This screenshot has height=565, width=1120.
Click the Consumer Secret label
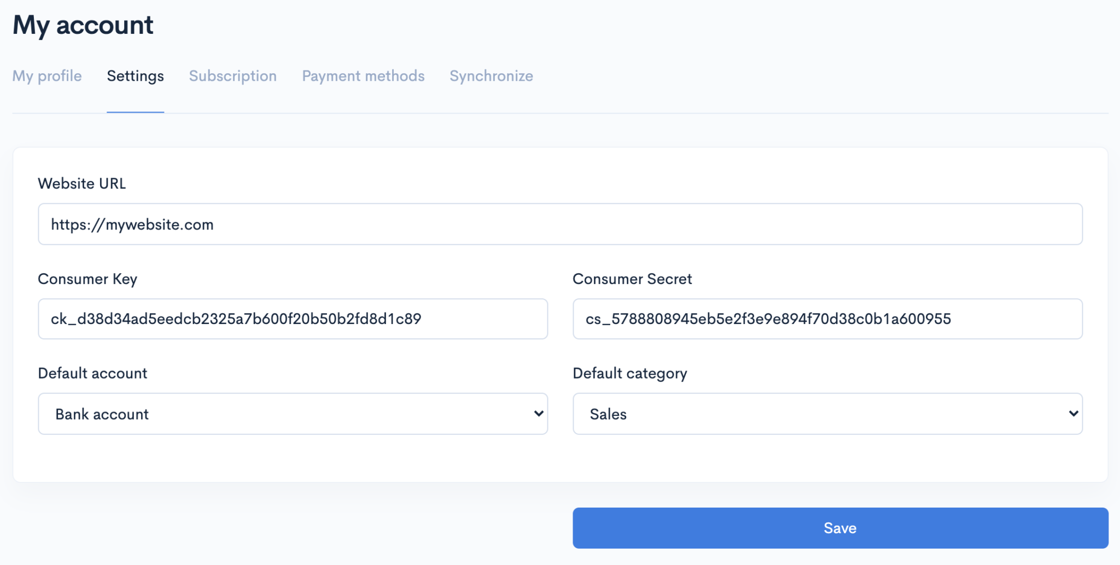coord(632,279)
